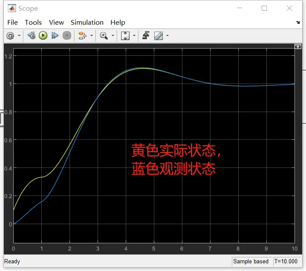This screenshot has width=306, height=271.
Task: Expand the gear icon dropdown arrow
Action: pos(19,36)
